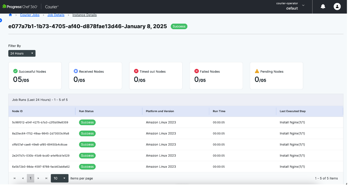Select page 1 in the pagination
This screenshot has height=185, width=348.
click(x=30, y=178)
